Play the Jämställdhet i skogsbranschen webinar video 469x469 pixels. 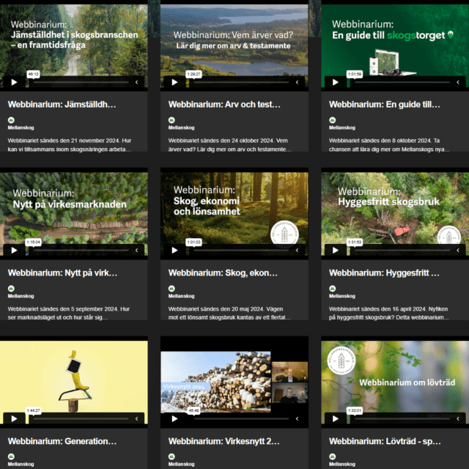tap(15, 82)
